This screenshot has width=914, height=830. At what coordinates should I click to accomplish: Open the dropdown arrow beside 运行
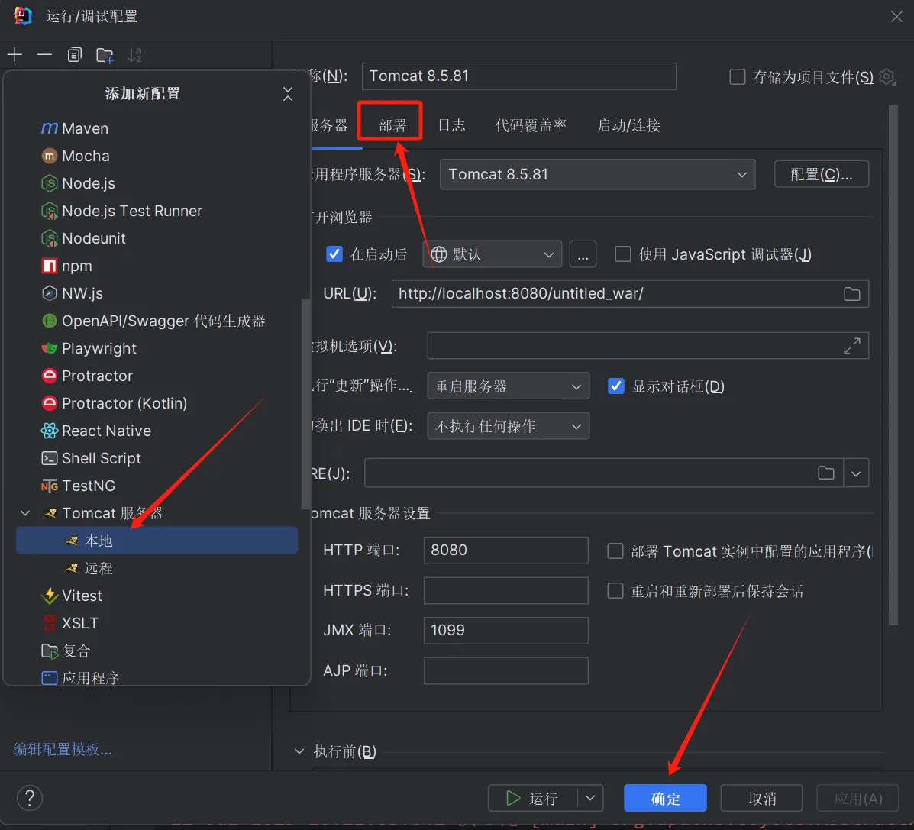coord(590,798)
